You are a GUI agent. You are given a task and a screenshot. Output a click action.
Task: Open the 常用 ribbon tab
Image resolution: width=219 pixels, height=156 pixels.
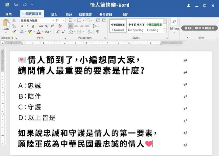point(9,15)
